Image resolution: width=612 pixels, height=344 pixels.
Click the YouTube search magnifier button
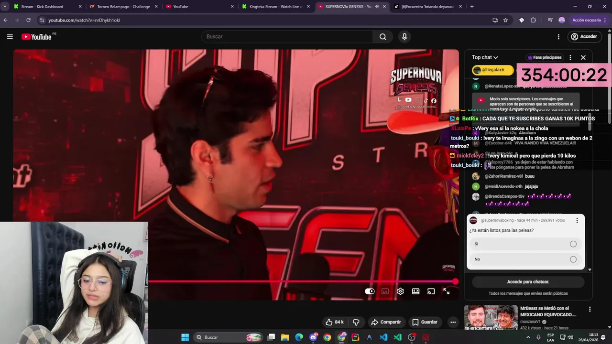click(x=382, y=37)
